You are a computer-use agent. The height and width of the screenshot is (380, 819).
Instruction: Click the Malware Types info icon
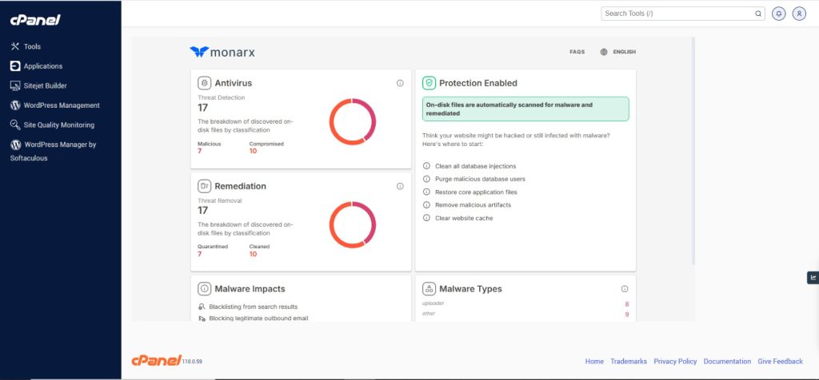625,289
